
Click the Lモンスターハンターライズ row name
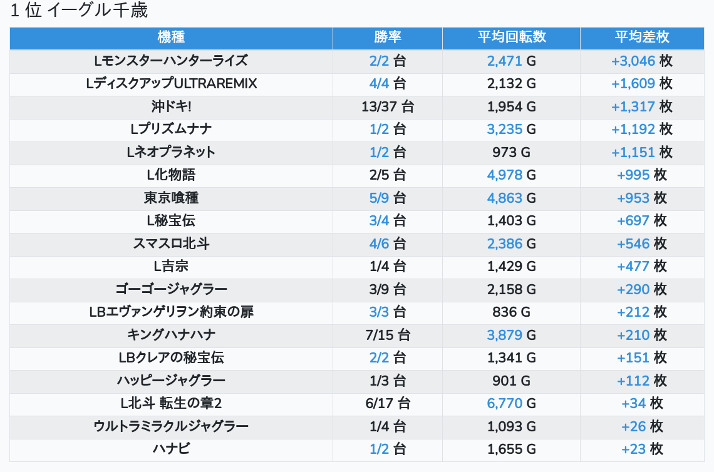pyautogui.click(x=171, y=61)
